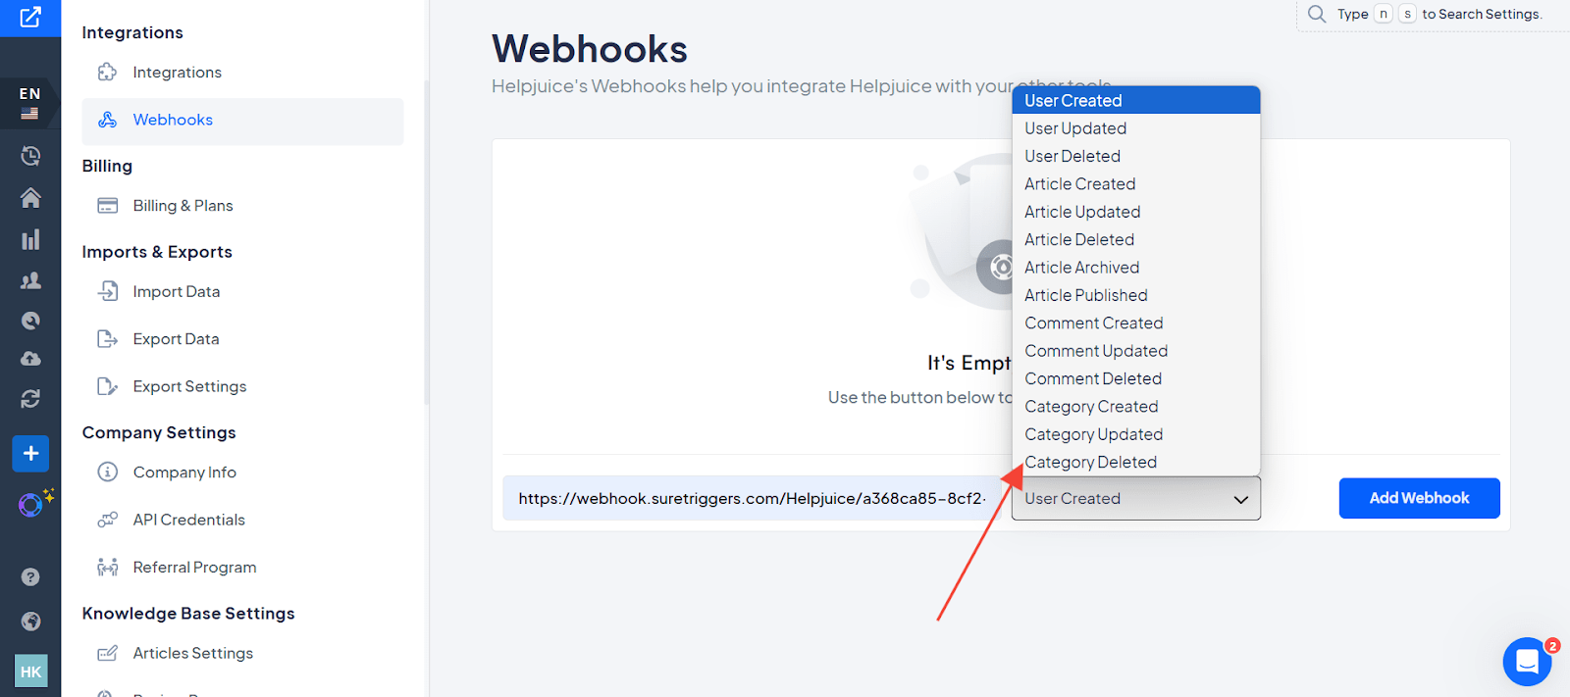
Task: Choose Category Updated event option
Action: pyautogui.click(x=1136, y=434)
